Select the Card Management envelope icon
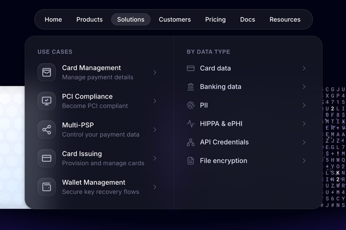This screenshot has height=230, width=346. click(x=46, y=72)
